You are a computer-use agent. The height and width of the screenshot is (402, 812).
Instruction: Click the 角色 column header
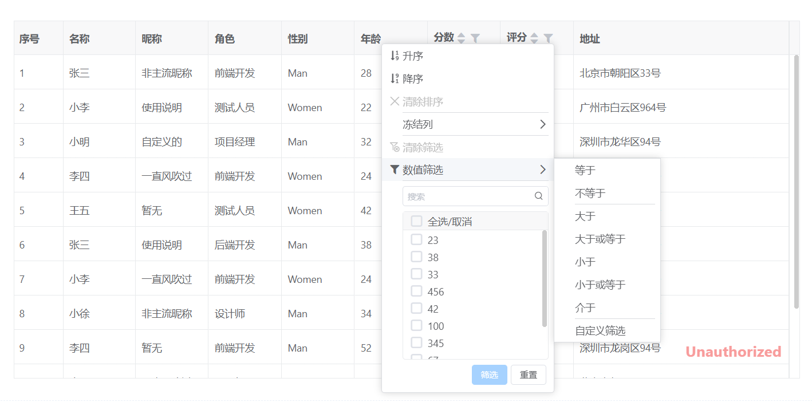(x=245, y=38)
